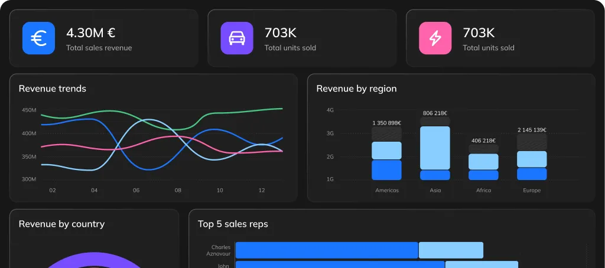
Task: Click the Europe axis label
Action: 532,191
